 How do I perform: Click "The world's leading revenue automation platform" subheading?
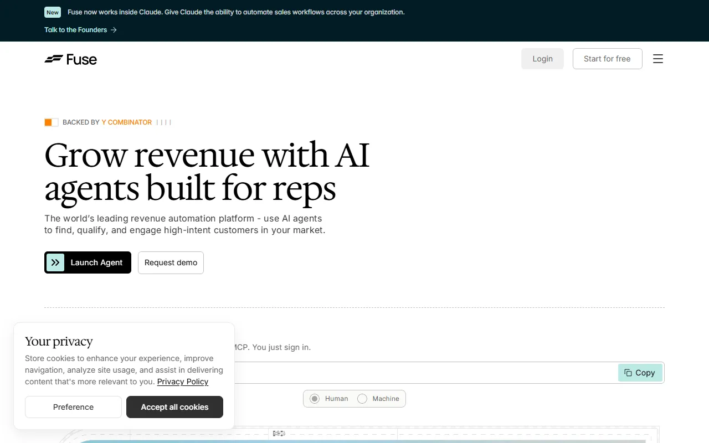(x=185, y=224)
